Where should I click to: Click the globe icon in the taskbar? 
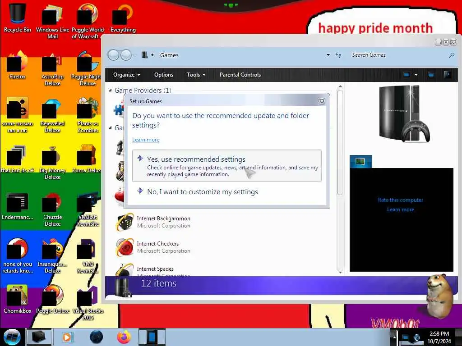(x=96, y=337)
